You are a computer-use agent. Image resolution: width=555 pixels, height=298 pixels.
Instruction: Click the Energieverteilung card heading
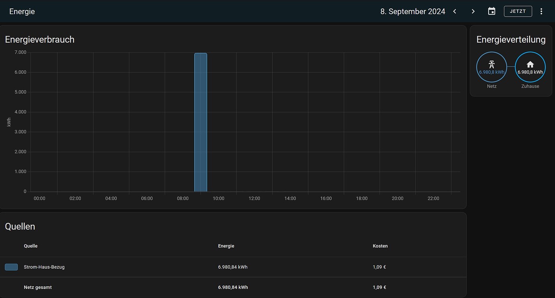pos(511,39)
